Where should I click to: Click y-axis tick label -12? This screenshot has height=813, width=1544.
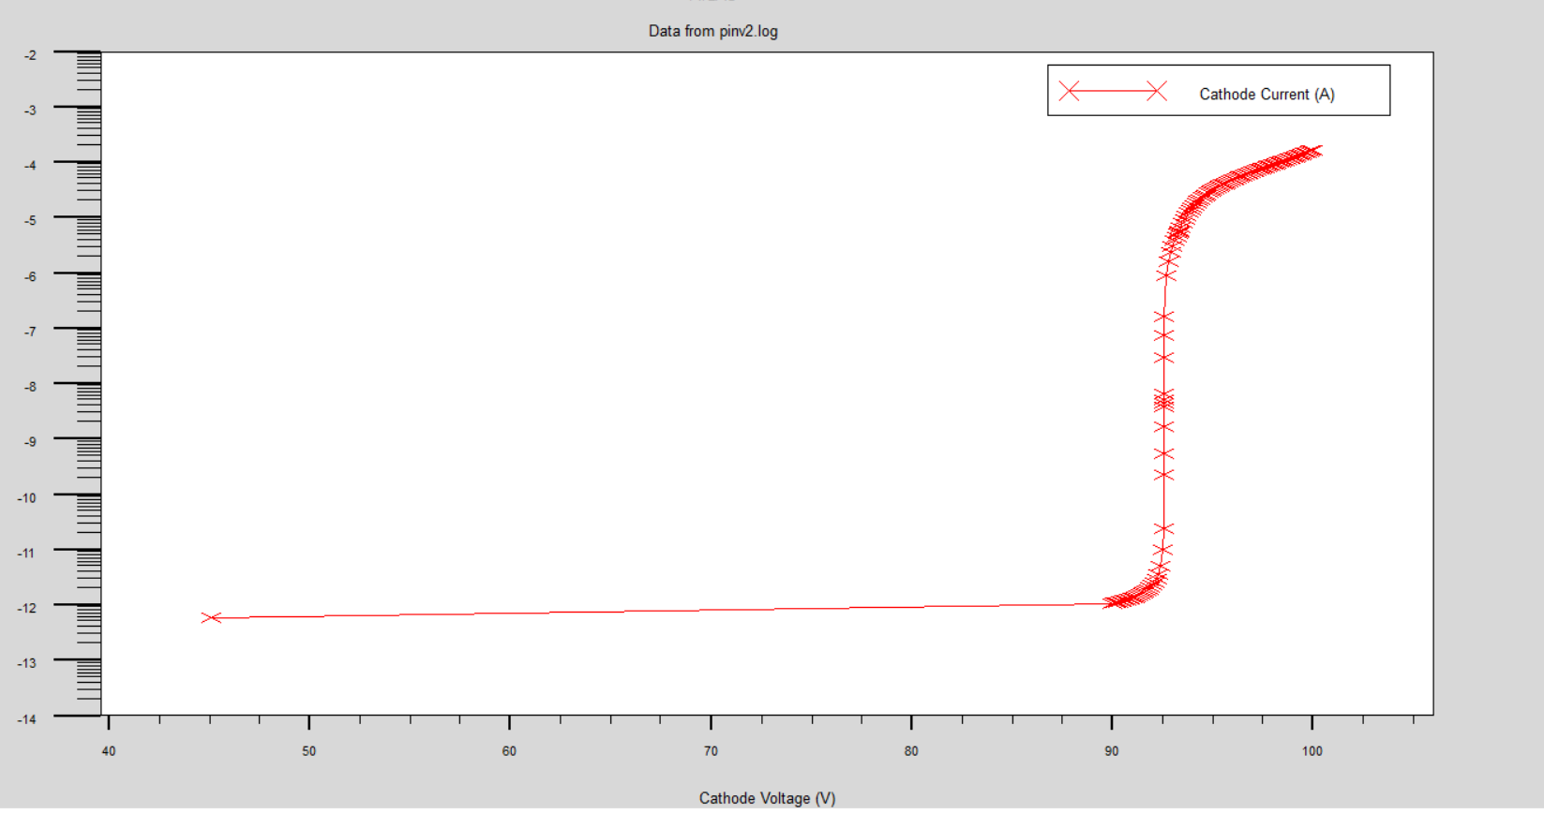point(26,608)
